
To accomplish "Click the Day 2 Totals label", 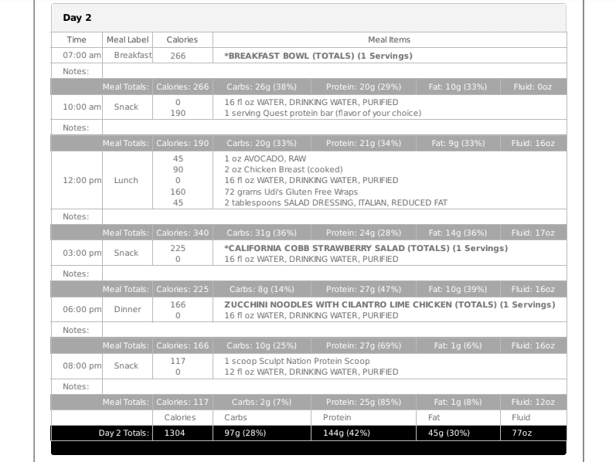I will (124, 433).
